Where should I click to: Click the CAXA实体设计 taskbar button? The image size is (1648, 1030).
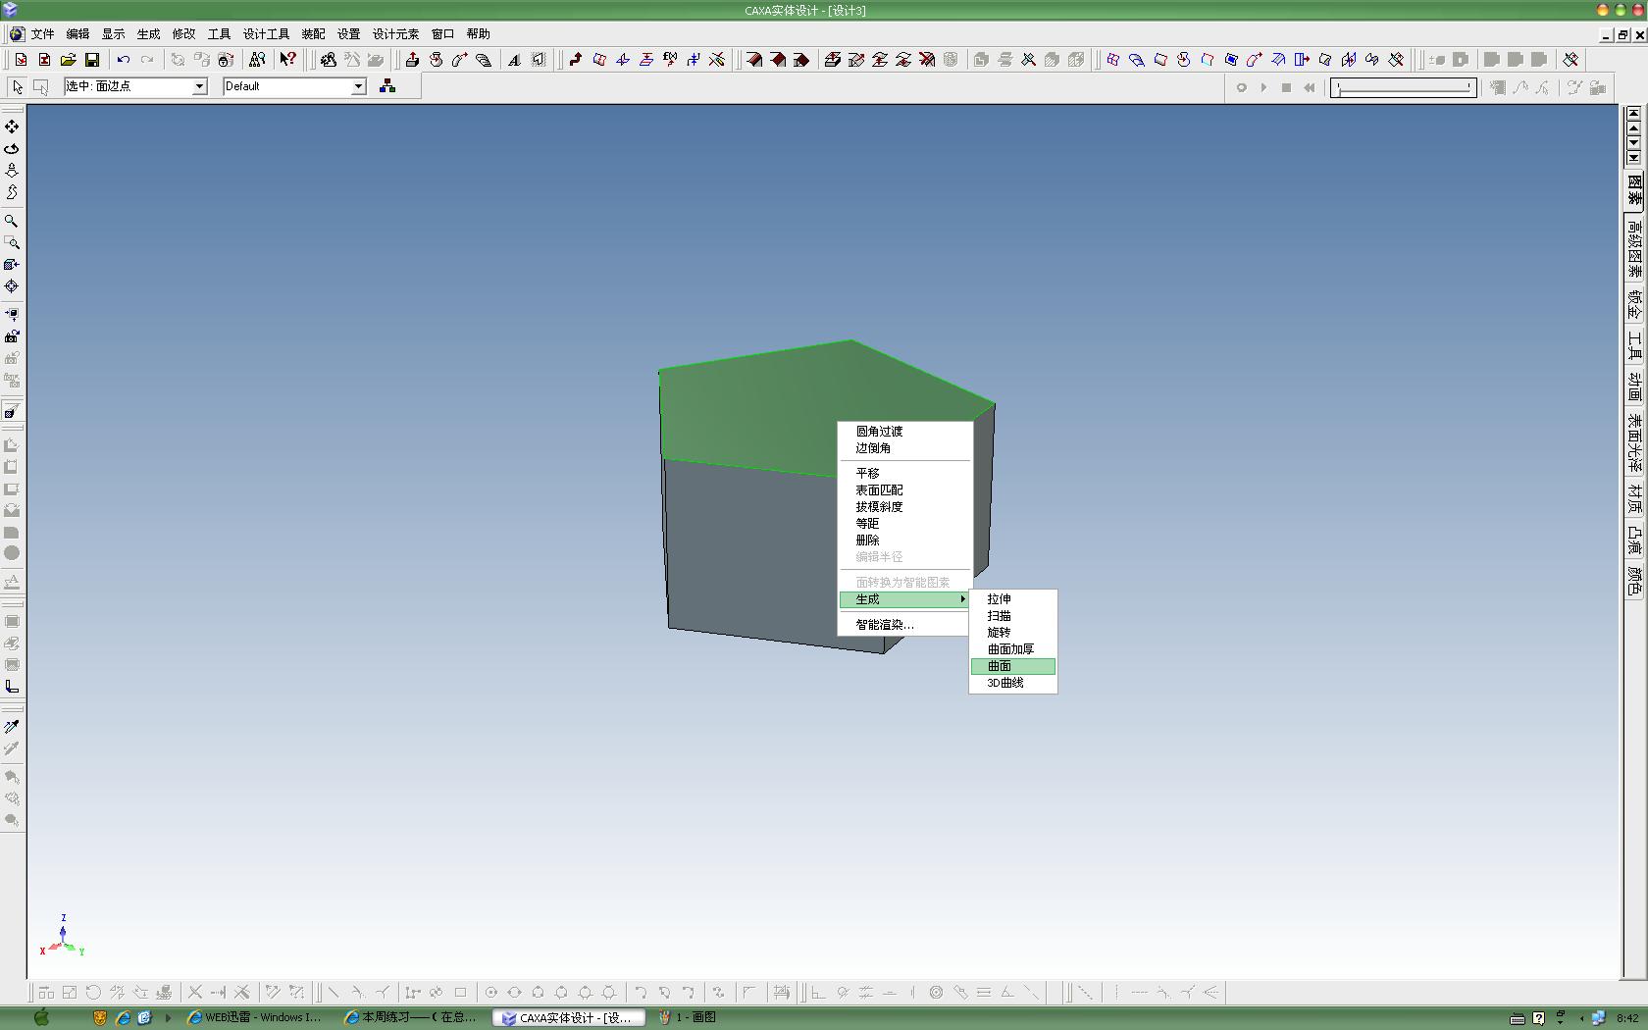[x=569, y=1018]
